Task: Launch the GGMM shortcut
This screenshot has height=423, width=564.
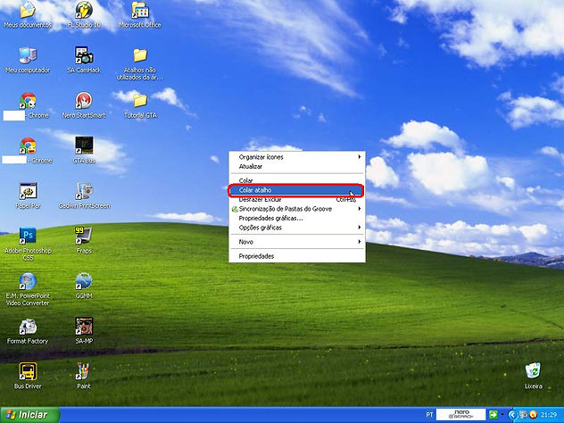Action: (x=84, y=286)
